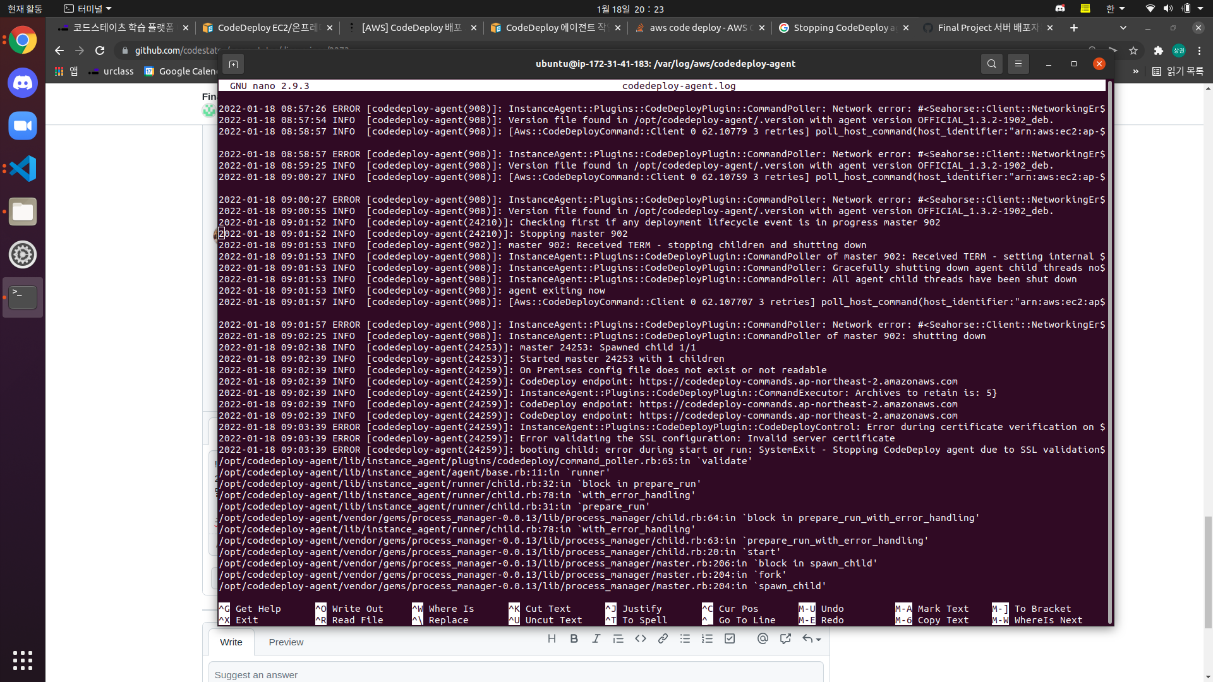Image resolution: width=1213 pixels, height=682 pixels.
Task: Open a new Chrome tab
Action: coord(1074,28)
